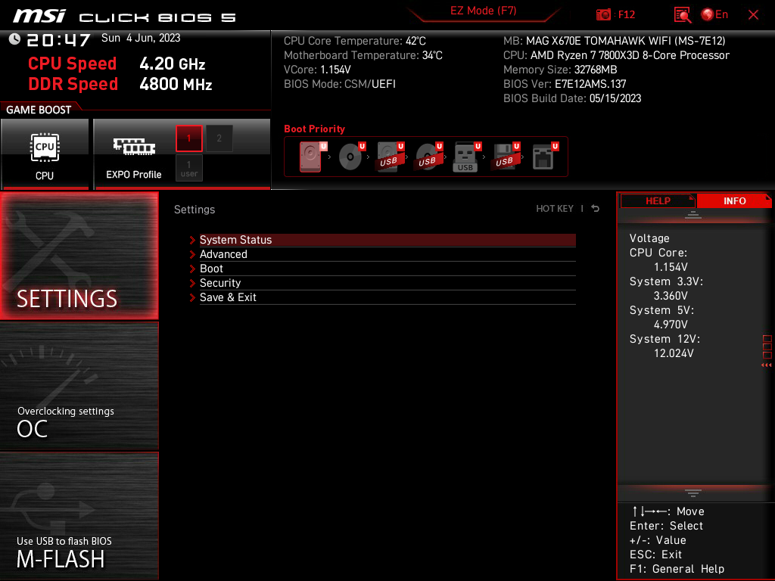Click the F12 screenshot camera icon
The image size is (775, 581).
pyautogui.click(x=603, y=14)
